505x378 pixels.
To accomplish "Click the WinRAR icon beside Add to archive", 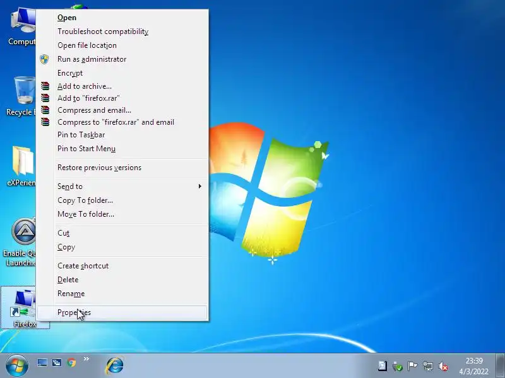I will (45, 86).
